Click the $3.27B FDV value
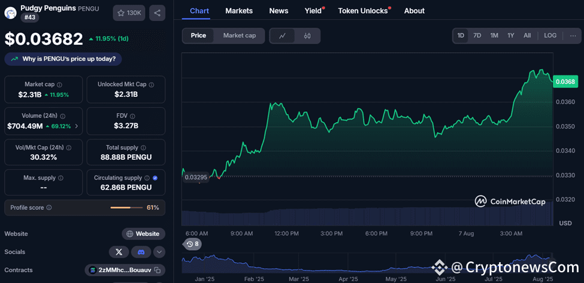The image size is (584, 283). [x=126, y=126]
